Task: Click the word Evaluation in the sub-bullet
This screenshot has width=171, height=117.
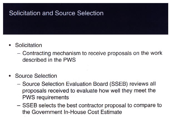Action: pyautogui.click(x=79, y=84)
